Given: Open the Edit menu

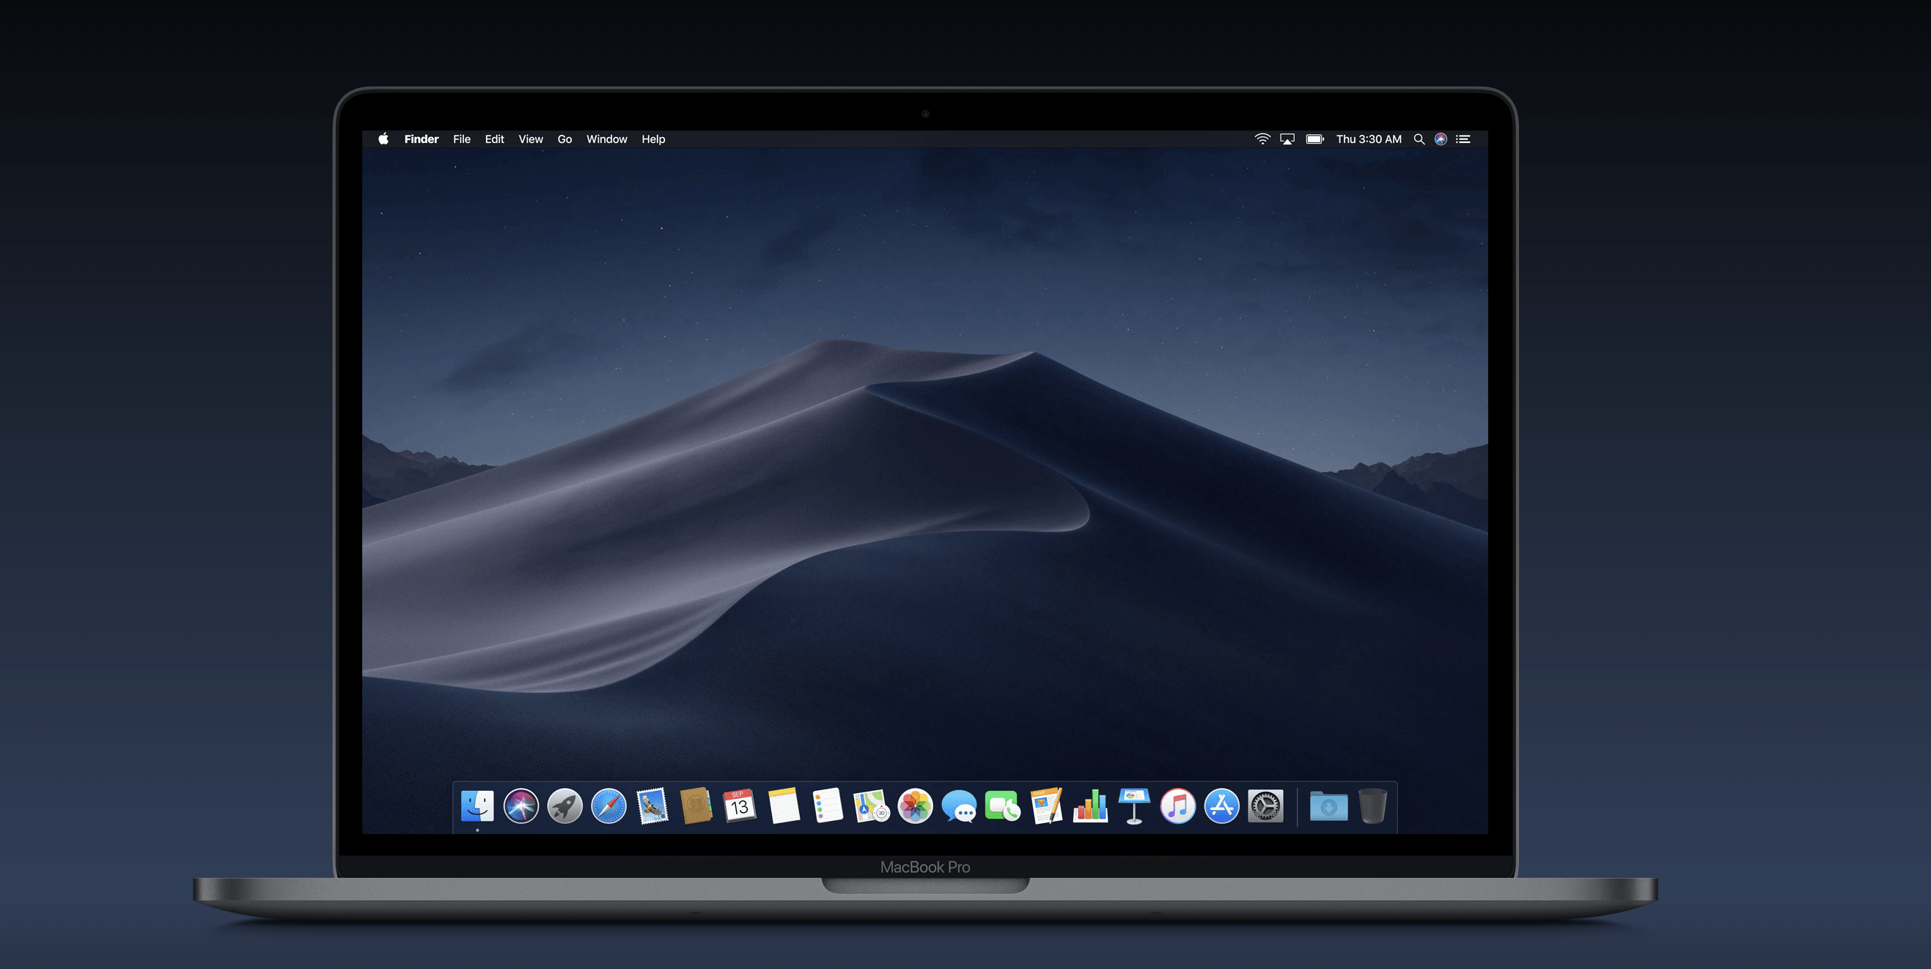Looking at the screenshot, I should pos(494,139).
